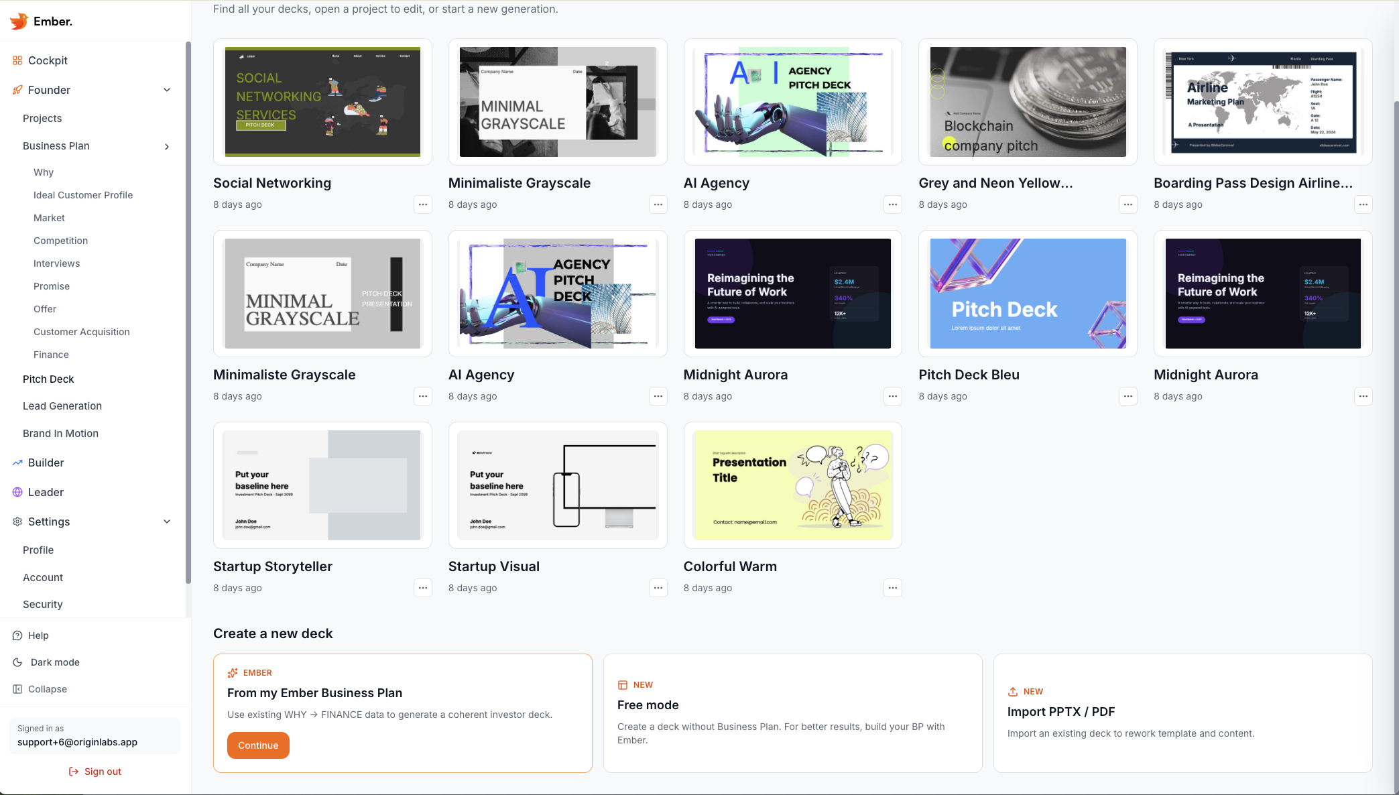This screenshot has width=1399, height=795.
Task: Click the Help question mark icon
Action: tap(16, 635)
